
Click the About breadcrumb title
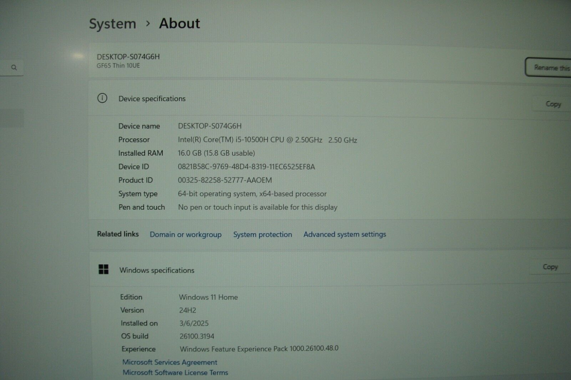(x=180, y=24)
